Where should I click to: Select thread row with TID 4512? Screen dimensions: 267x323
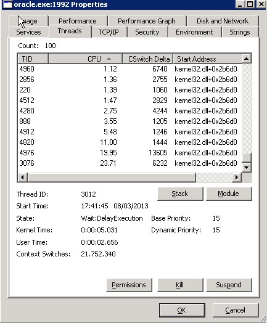129,100
